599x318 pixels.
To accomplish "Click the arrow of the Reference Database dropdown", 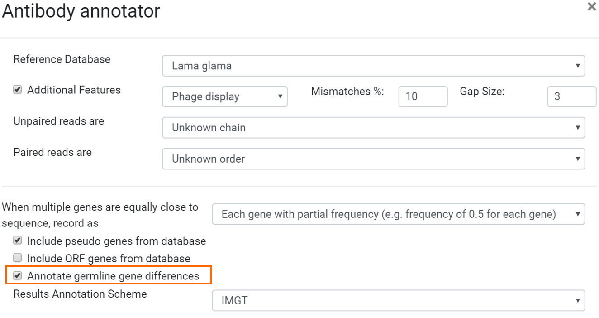I will pos(578,66).
